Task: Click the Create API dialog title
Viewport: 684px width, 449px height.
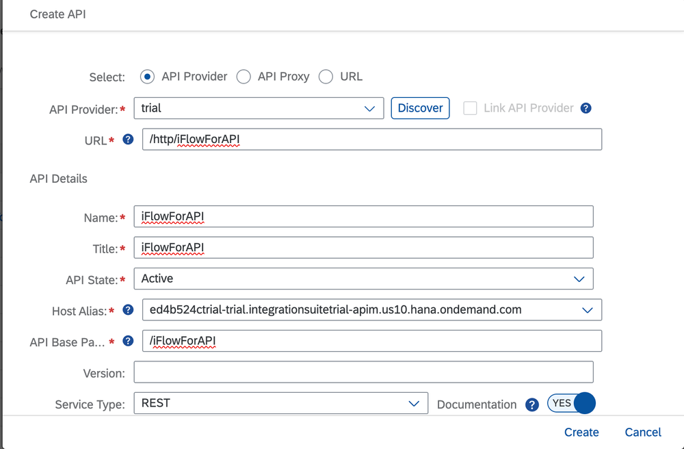Action: 57,14
